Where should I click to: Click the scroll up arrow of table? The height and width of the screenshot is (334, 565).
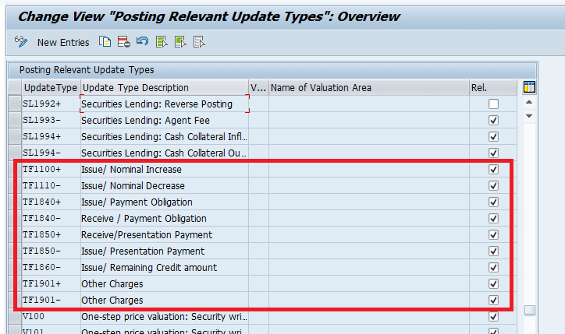click(x=529, y=103)
